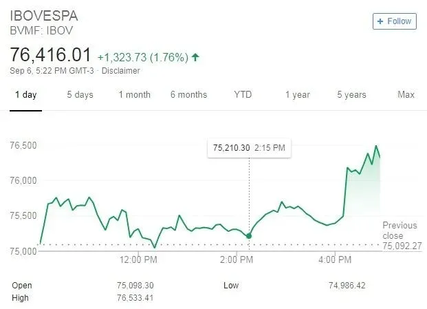Open the Max range tab

[406, 95]
